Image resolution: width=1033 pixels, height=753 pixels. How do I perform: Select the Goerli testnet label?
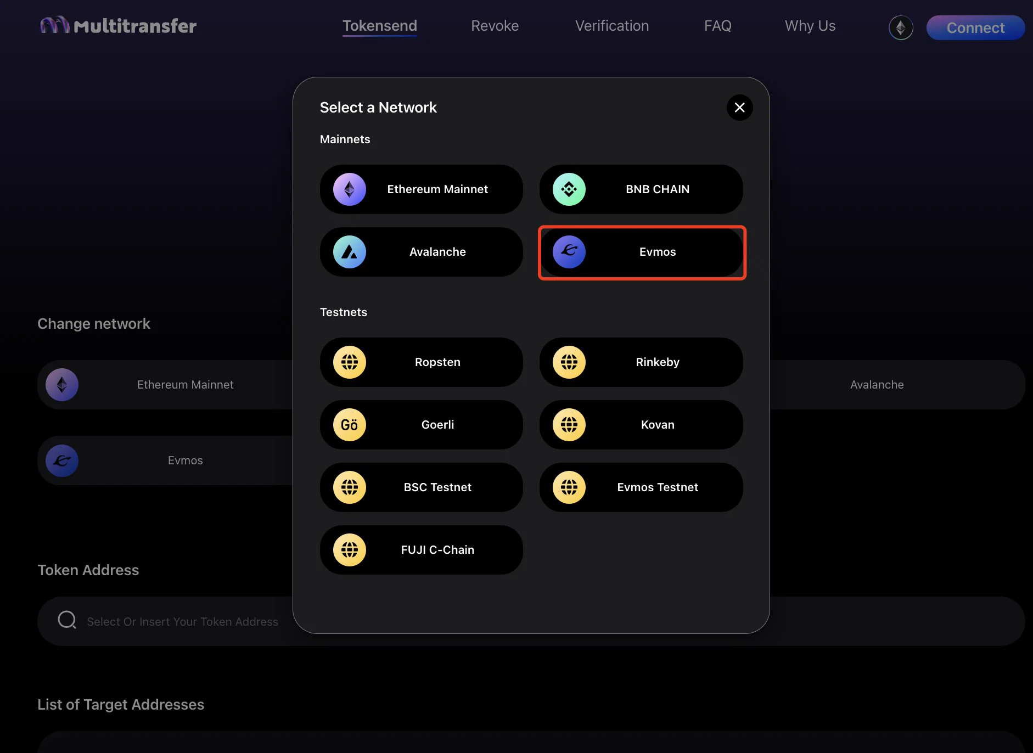437,425
